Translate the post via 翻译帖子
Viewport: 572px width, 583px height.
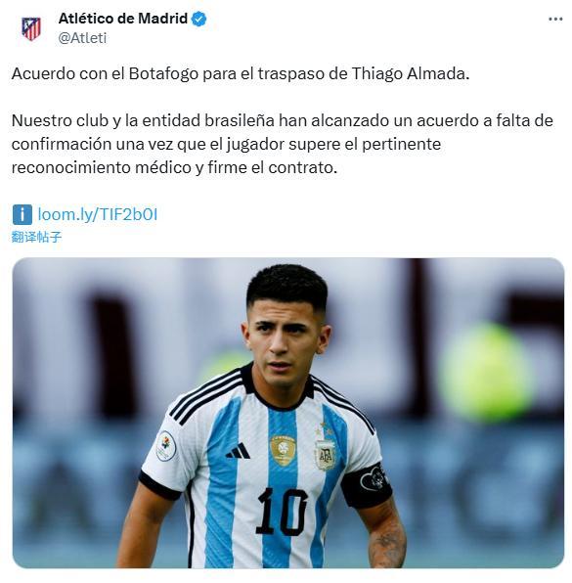click(x=36, y=237)
